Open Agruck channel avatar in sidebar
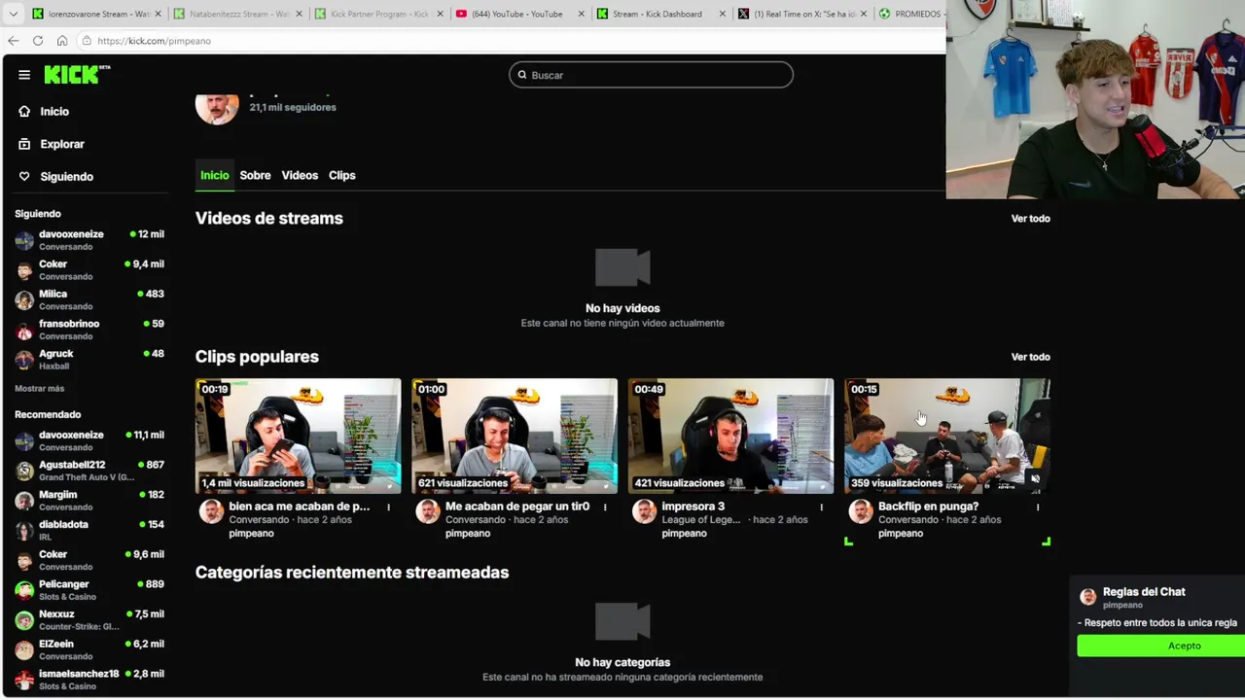 click(24, 360)
